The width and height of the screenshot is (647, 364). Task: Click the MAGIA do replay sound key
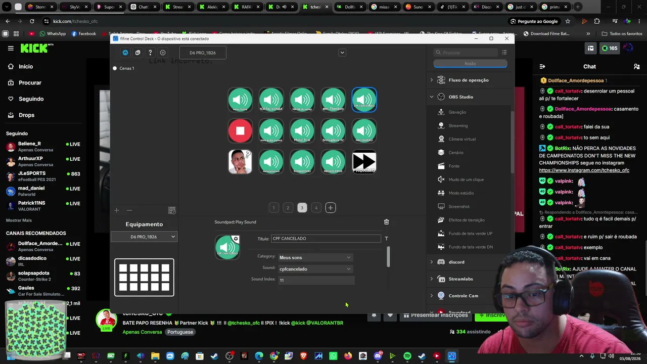(302, 100)
